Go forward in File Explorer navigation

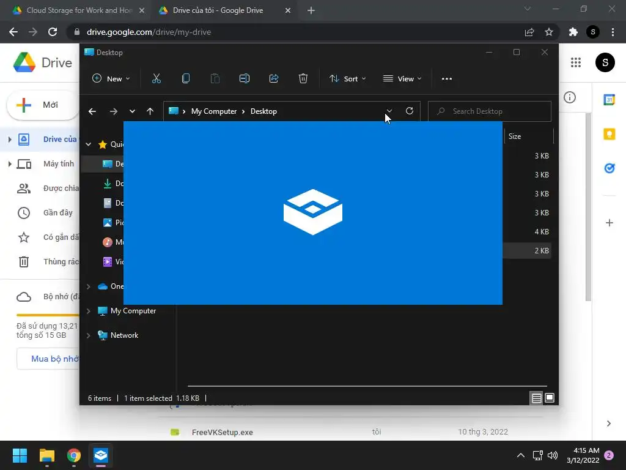[x=114, y=111]
